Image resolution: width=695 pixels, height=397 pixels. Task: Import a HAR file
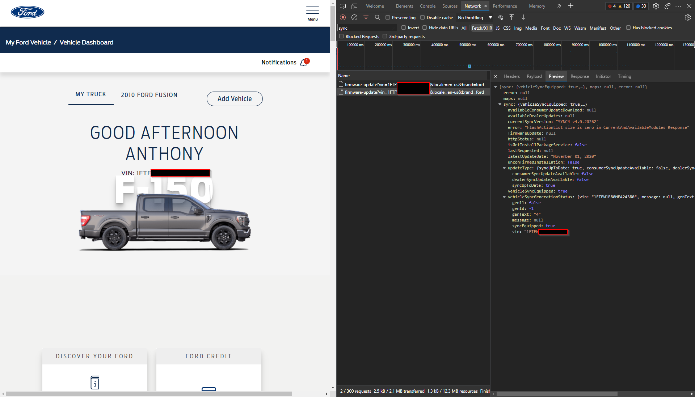pyautogui.click(x=511, y=17)
